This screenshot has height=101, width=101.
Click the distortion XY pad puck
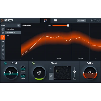tap(57, 71)
